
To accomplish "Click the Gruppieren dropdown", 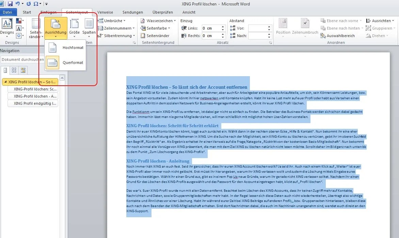I will point(381,28).
